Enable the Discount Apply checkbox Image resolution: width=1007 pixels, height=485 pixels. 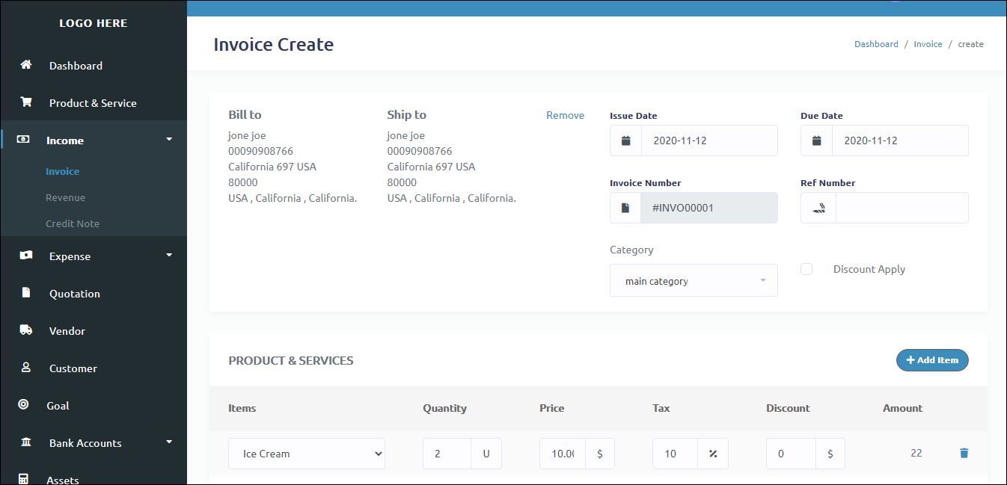[806, 269]
